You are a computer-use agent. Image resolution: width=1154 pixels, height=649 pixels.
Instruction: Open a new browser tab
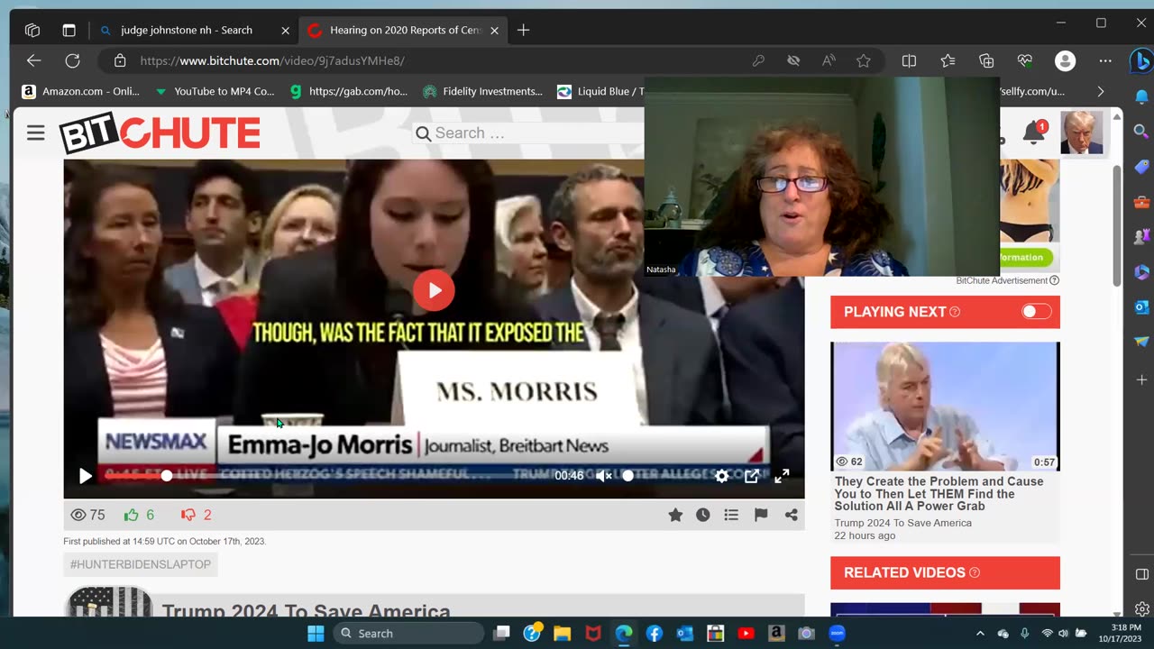click(523, 30)
